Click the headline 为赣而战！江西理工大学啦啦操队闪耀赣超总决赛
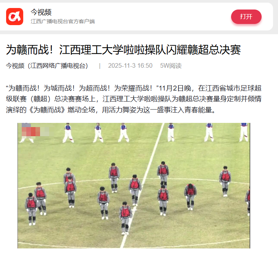This screenshot has height=253, width=278. tap(124, 50)
